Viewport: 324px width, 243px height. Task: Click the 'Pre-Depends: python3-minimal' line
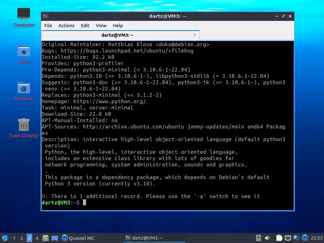[x=116, y=70]
